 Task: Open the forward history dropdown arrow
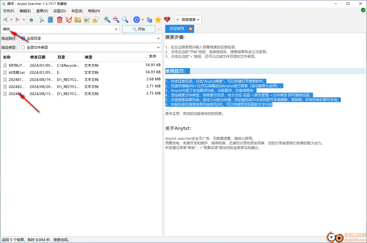pos(24,20)
